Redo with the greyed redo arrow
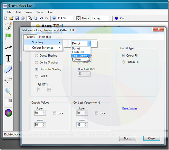The height and width of the screenshot is (150, 169). [x=47, y=18]
